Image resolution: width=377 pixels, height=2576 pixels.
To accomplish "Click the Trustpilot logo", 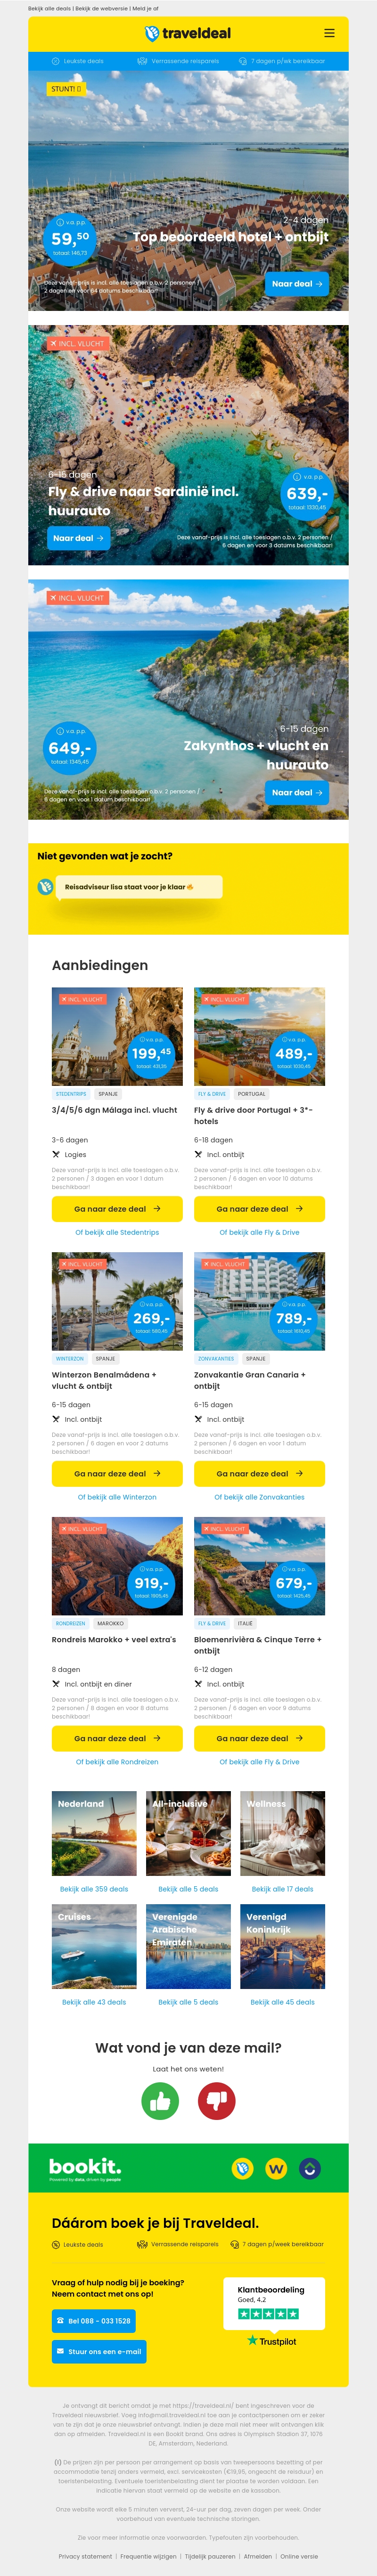I will pyautogui.click(x=271, y=2341).
